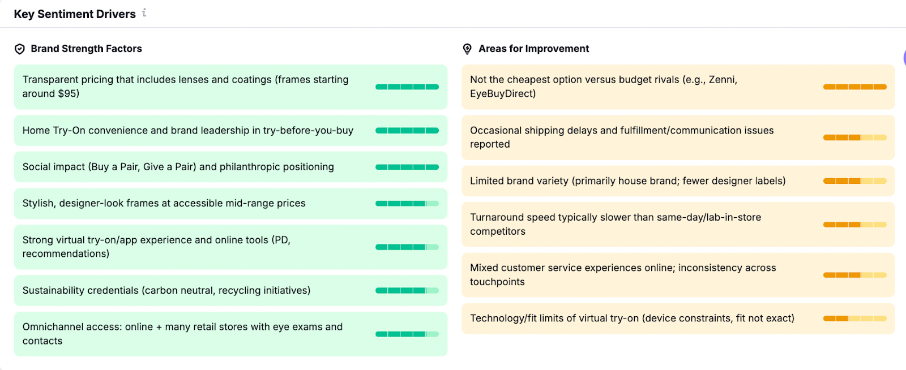Open the Limited brand variety card
This screenshot has width=906, height=370.
coord(627,181)
